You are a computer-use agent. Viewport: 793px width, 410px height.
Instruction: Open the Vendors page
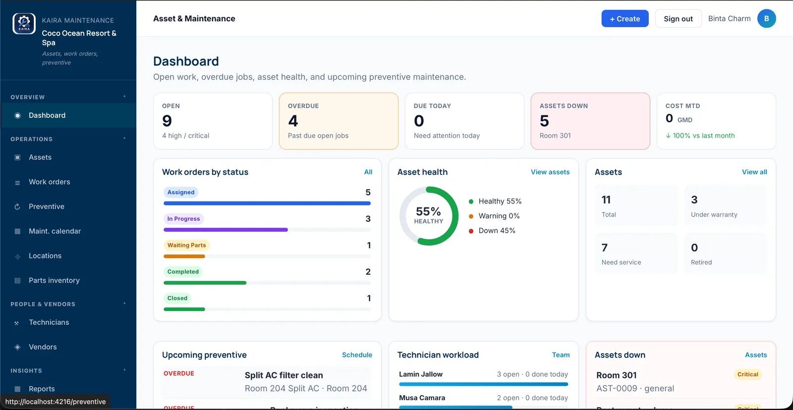[x=68, y=347]
